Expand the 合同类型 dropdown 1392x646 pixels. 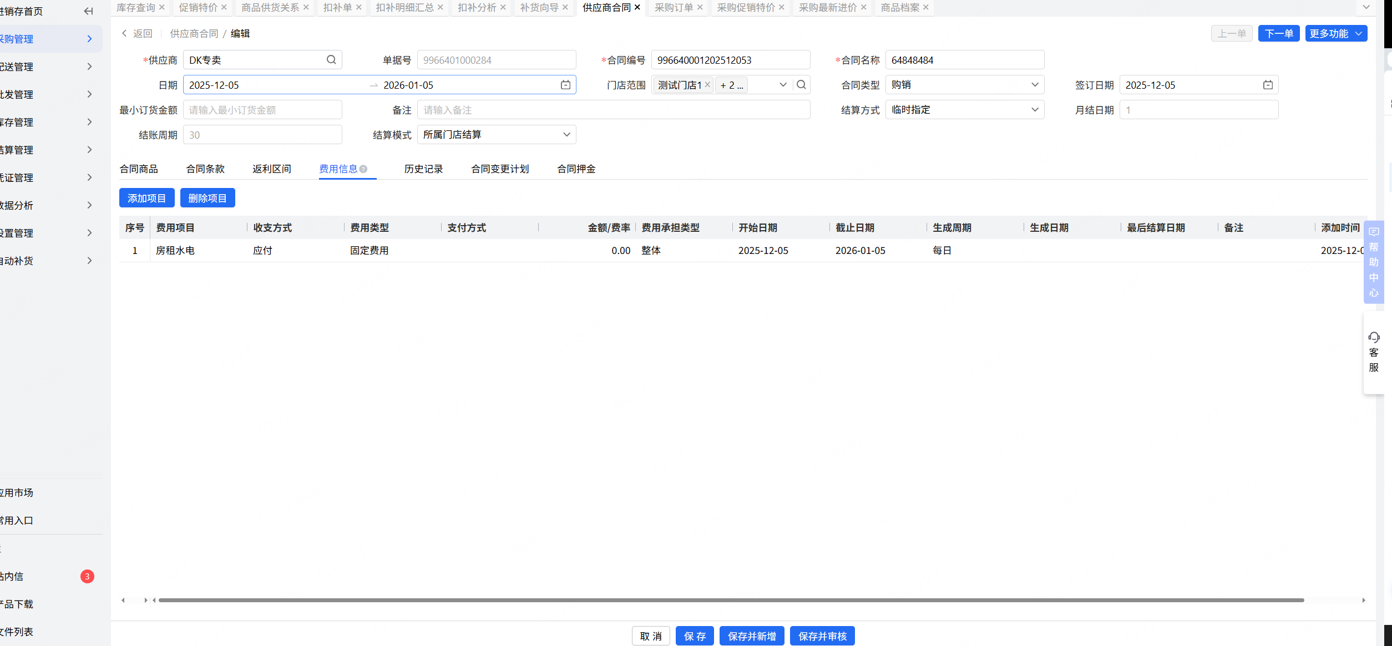pos(964,85)
